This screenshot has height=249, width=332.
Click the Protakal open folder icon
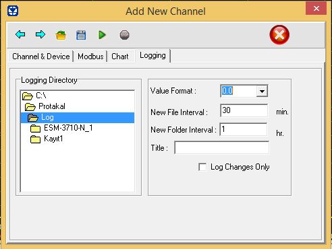coord(30,107)
